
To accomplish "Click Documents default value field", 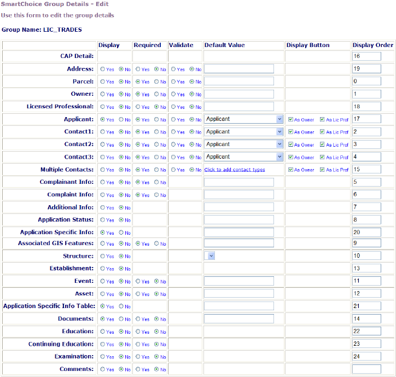I will (239, 318).
